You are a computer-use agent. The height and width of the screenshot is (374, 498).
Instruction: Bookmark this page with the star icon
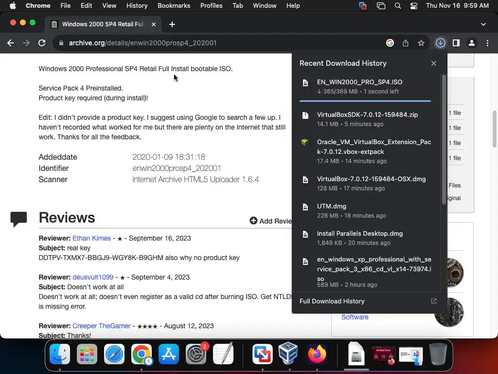(x=421, y=43)
